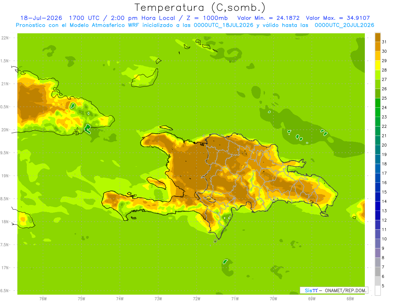The image size is (393, 303).
Task: Click the "70W" longitude label
Action: coord(273,298)
